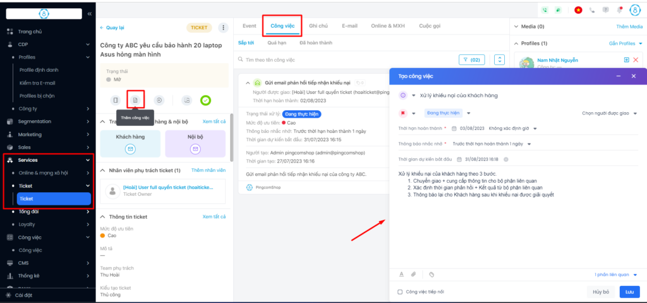The height and width of the screenshot is (303, 647).
Task: Click the red X to remove profile
Action: coord(635,60)
